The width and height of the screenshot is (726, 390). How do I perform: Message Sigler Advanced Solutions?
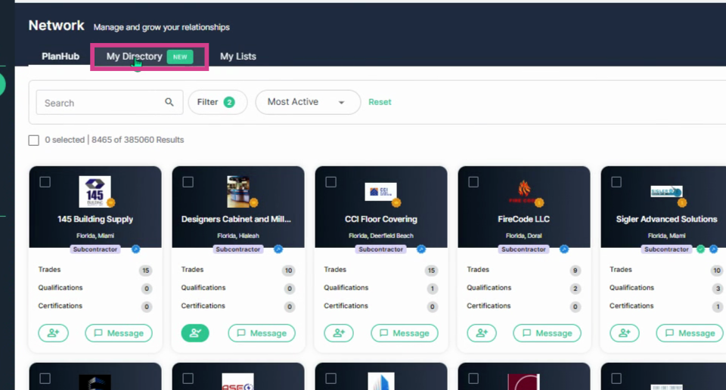690,333
